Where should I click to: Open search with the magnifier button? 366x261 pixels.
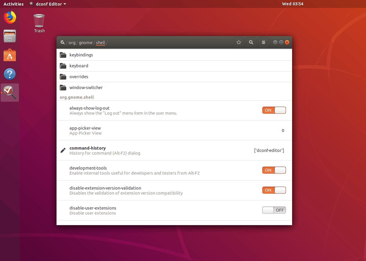251,43
